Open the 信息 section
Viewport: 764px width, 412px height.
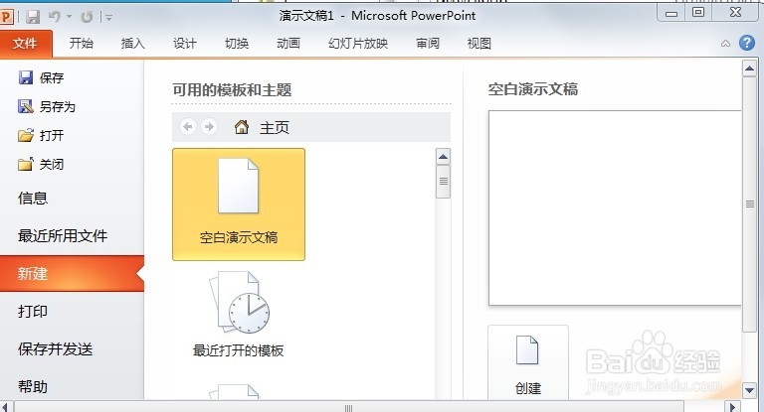point(33,198)
